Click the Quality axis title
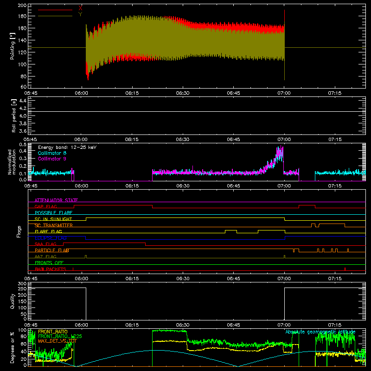371x371 pixels. coord(13,301)
